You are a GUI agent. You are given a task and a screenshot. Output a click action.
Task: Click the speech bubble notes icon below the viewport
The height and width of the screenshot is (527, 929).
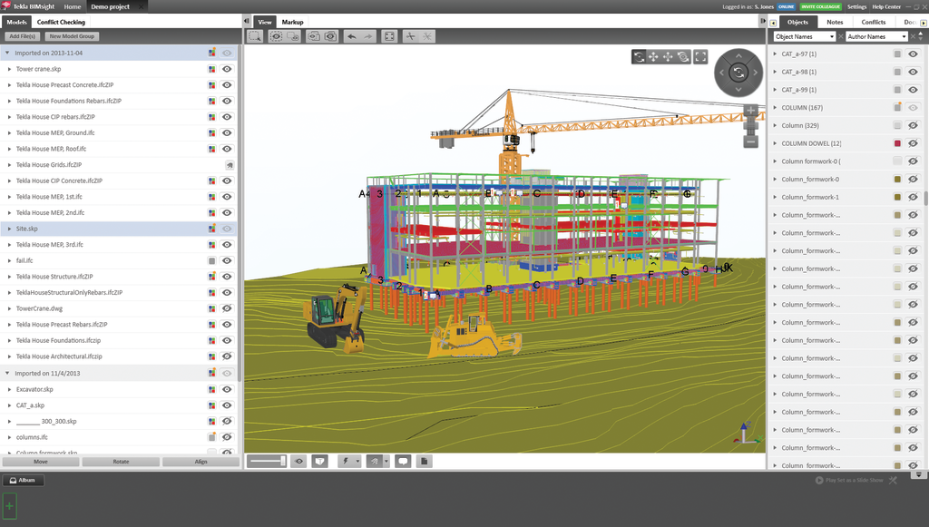click(403, 461)
